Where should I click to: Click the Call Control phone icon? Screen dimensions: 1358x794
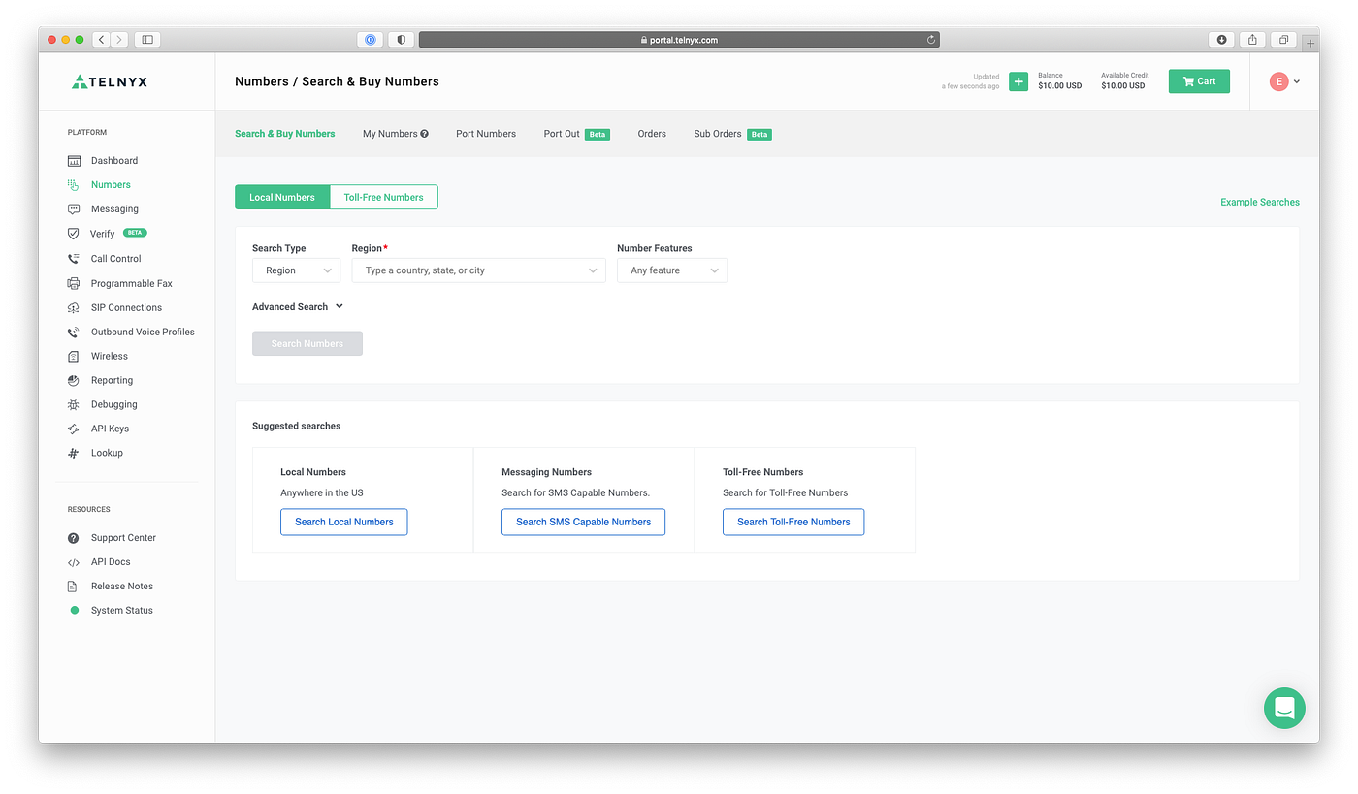pos(74,259)
